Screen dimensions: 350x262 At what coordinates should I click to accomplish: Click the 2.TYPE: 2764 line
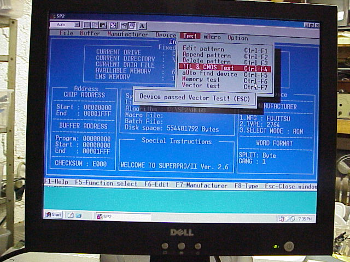point(260,124)
